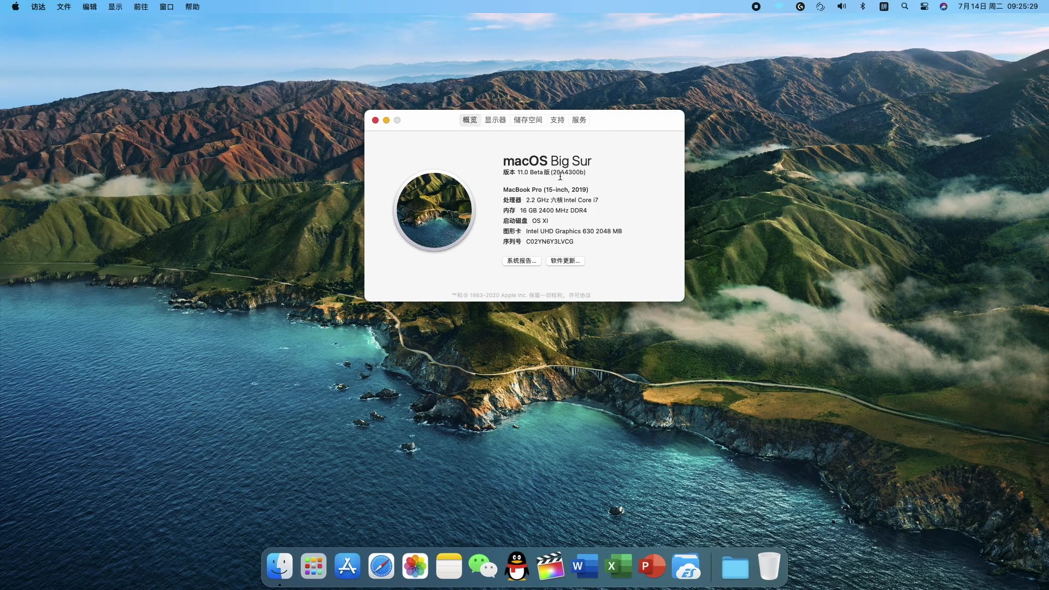The width and height of the screenshot is (1049, 590).
Task: Click the startup disk value OS XI
Action: (540, 221)
